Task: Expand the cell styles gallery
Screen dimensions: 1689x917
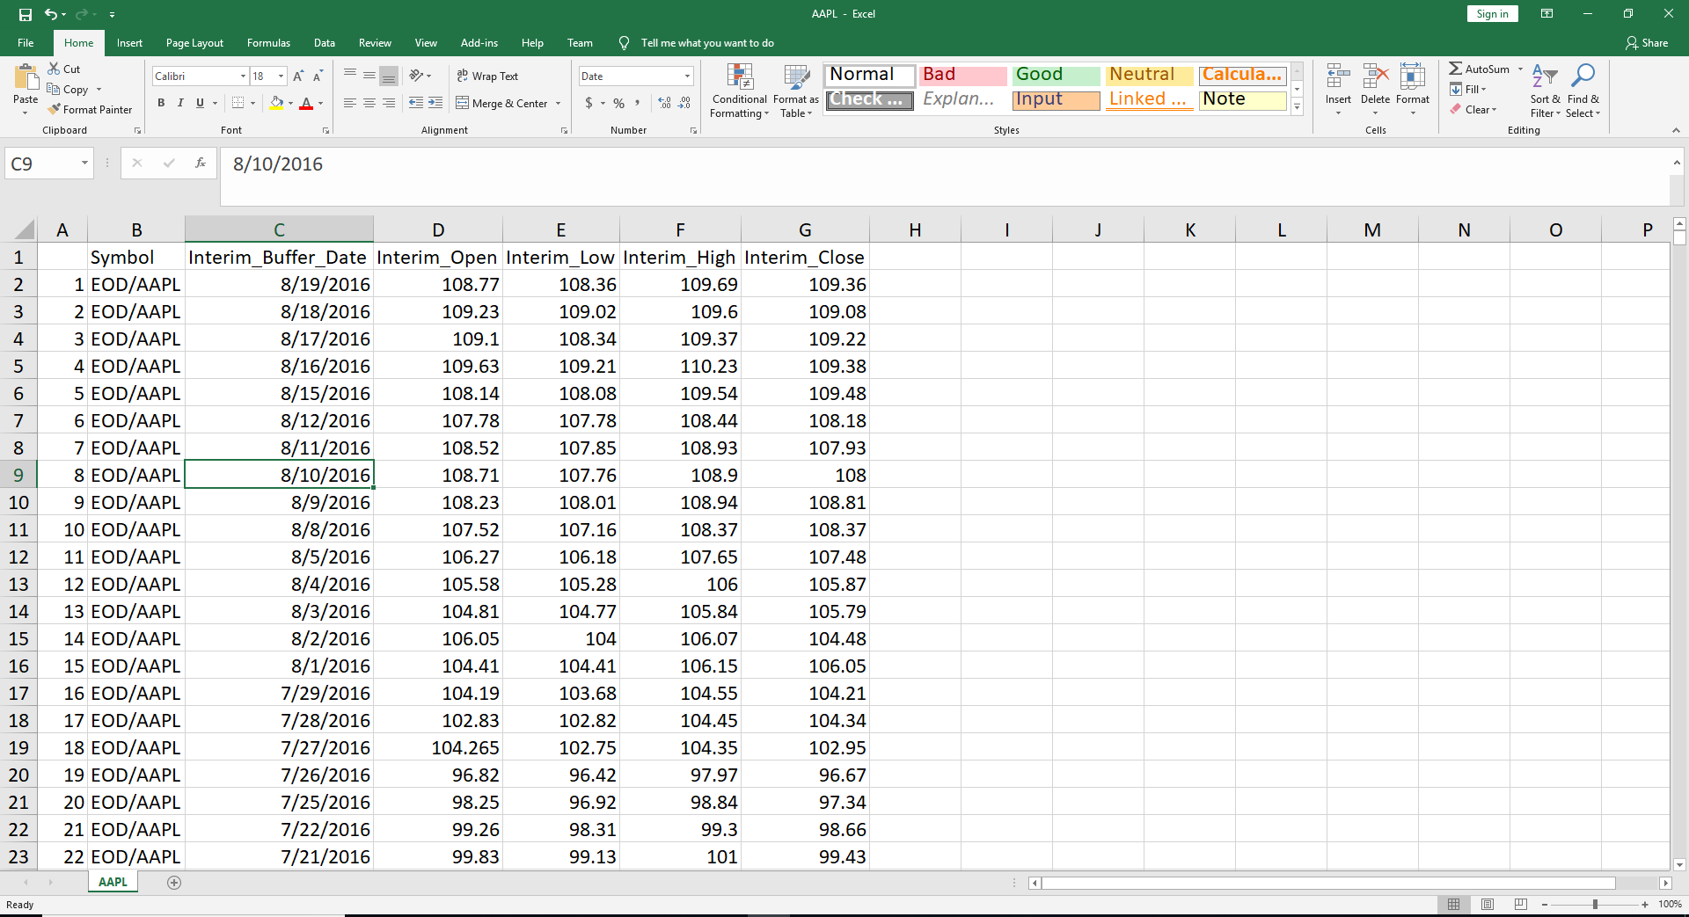Action: click(x=1297, y=107)
